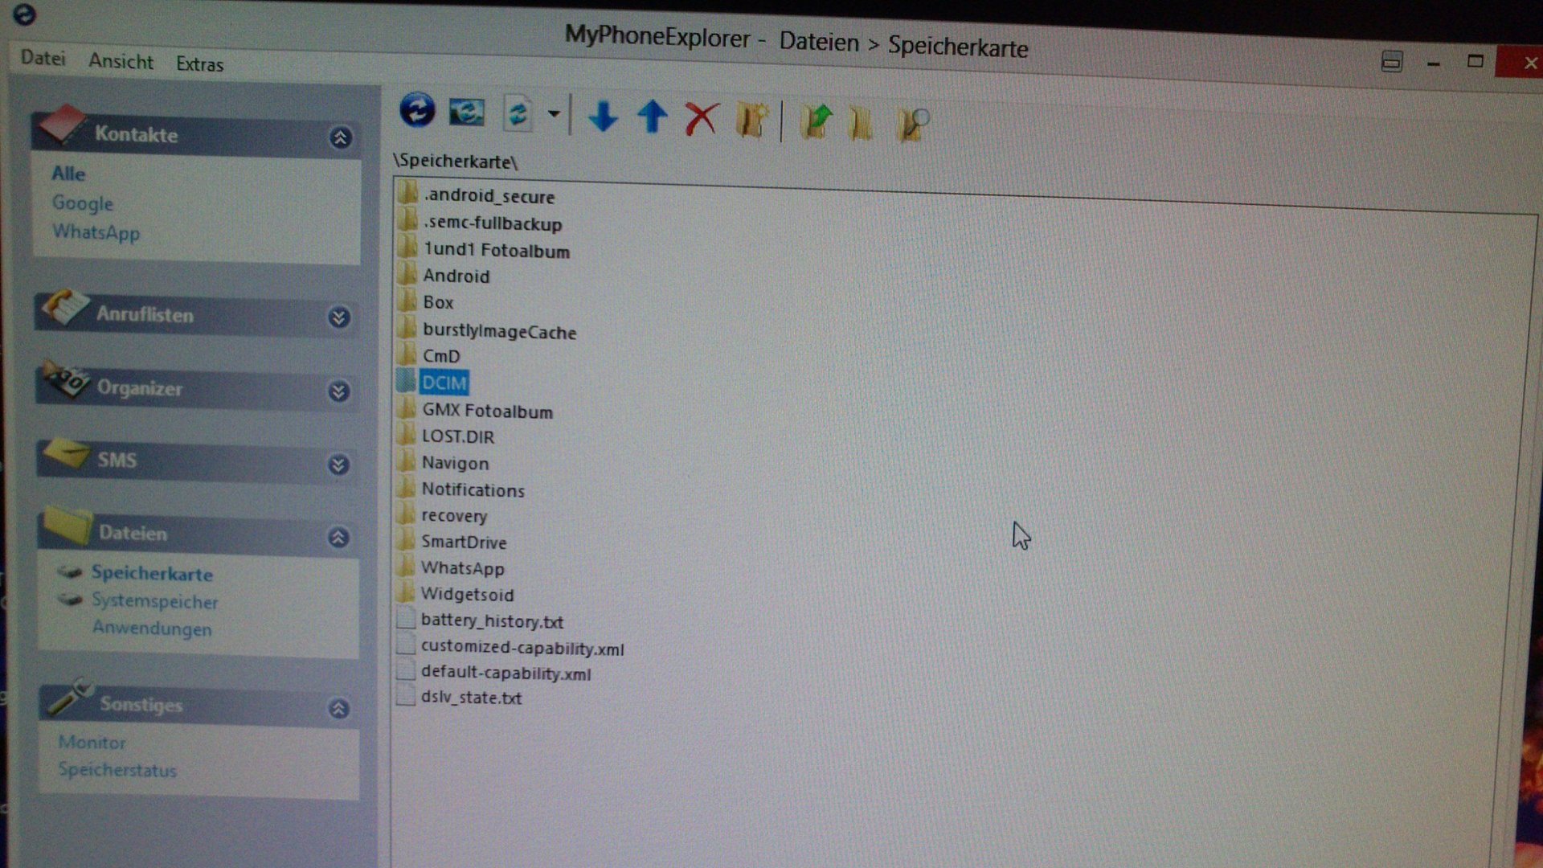
Task: Click the blue upload arrow icon
Action: click(653, 117)
